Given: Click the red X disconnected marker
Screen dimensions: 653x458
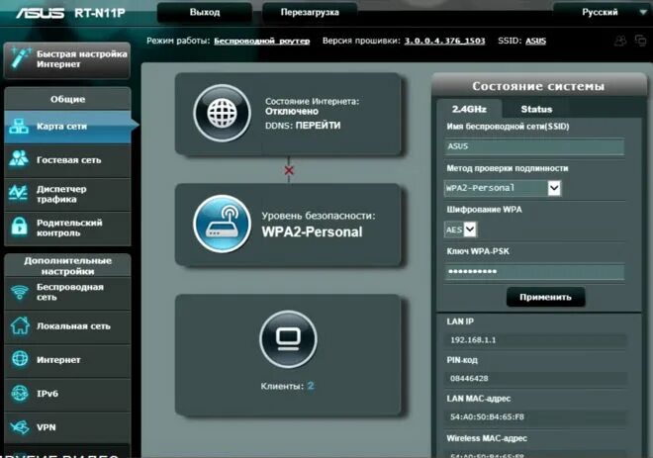Looking at the screenshot, I should (x=289, y=170).
